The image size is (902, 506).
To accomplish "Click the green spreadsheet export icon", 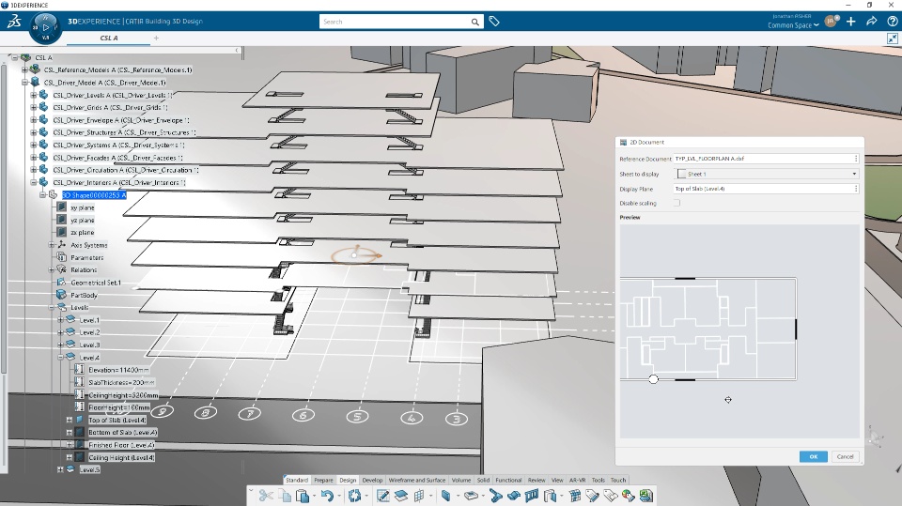I will (646, 496).
